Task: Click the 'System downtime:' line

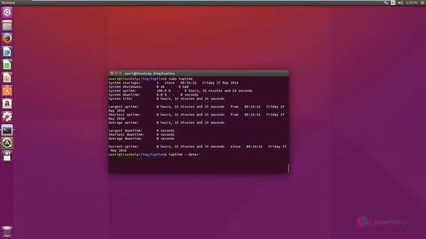Action: [x=154, y=95]
